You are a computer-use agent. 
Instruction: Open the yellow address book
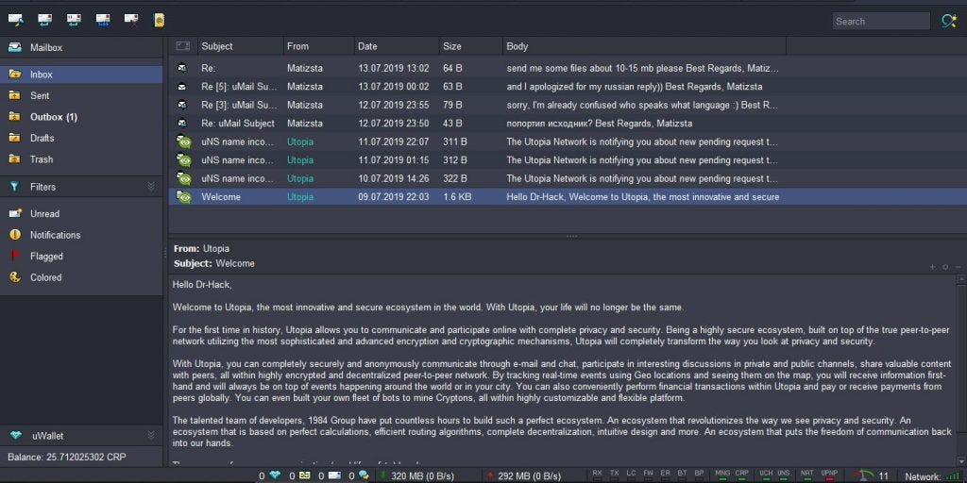pyautogui.click(x=159, y=21)
